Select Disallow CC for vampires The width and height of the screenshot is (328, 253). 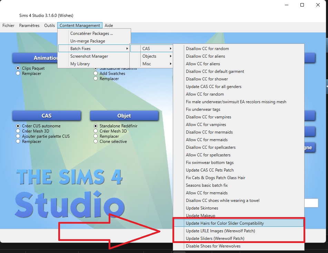click(238, 117)
